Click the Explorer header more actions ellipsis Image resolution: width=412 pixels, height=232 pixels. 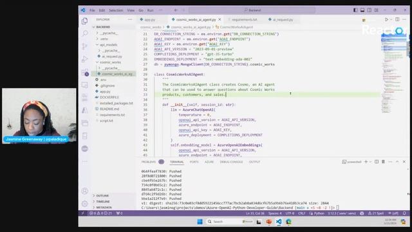click(130, 19)
